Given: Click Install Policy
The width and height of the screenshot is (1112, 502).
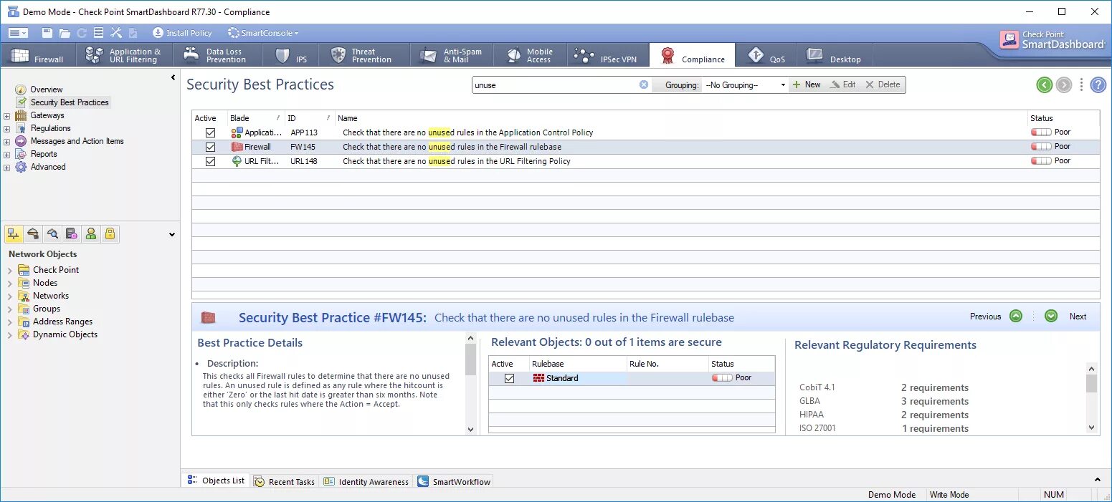Looking at the screenshot, I should (182, 33).
